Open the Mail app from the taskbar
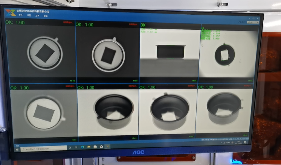Screen dimensions: 281x165 coord(101,147)
